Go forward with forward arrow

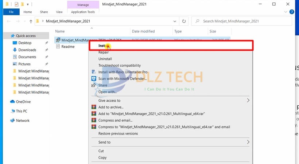point(18,21)
